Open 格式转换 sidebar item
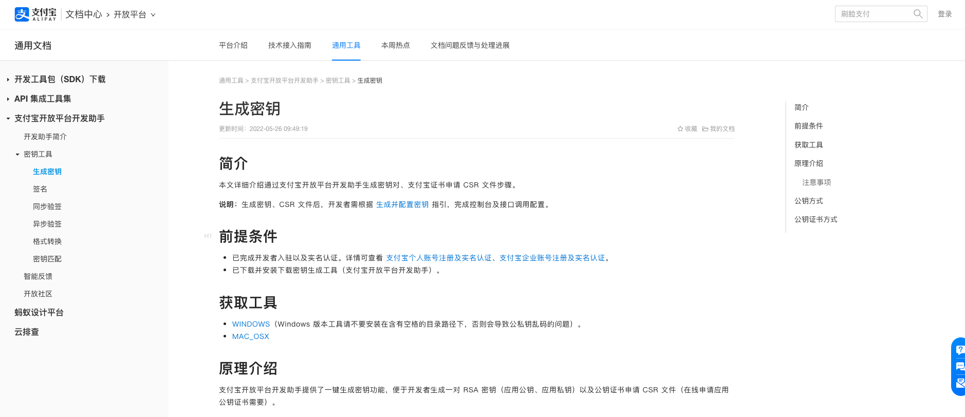Viewport: 965px width, 417px height. 47,241
